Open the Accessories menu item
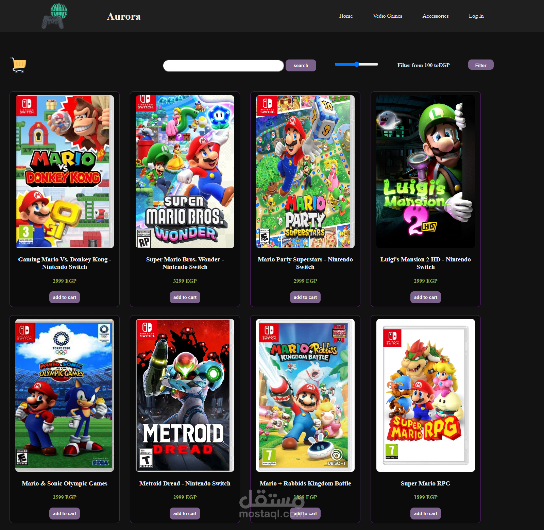544x530 pixels. [x=435, y=16]
